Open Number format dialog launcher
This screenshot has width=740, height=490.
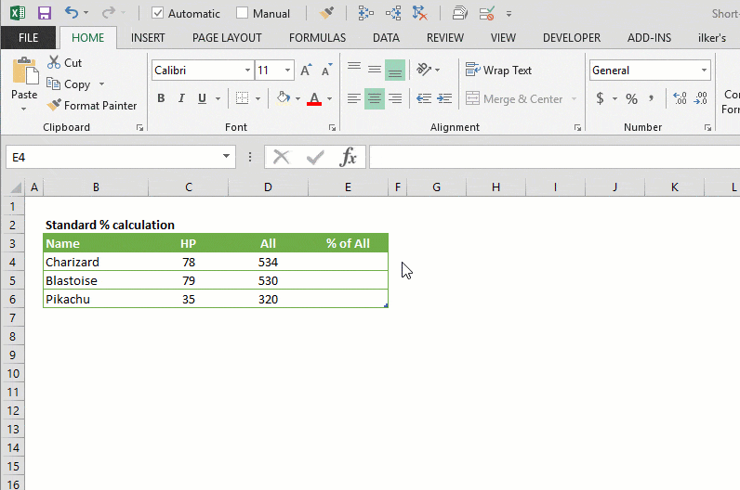point(707,128)
